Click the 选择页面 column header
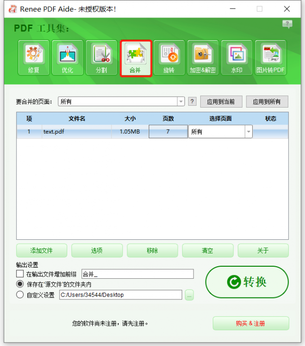This screenshot has height=346, width=305. (x=220, y=119)
